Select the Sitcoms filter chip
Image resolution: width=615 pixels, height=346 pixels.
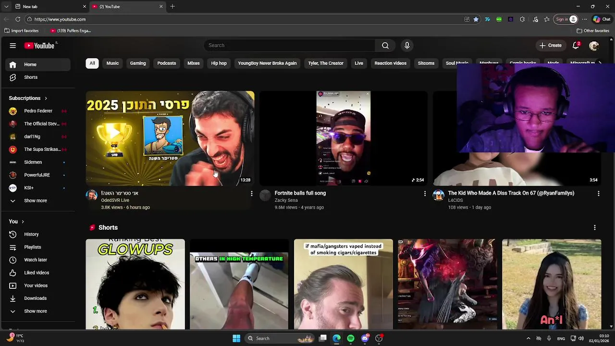point(426,63)
